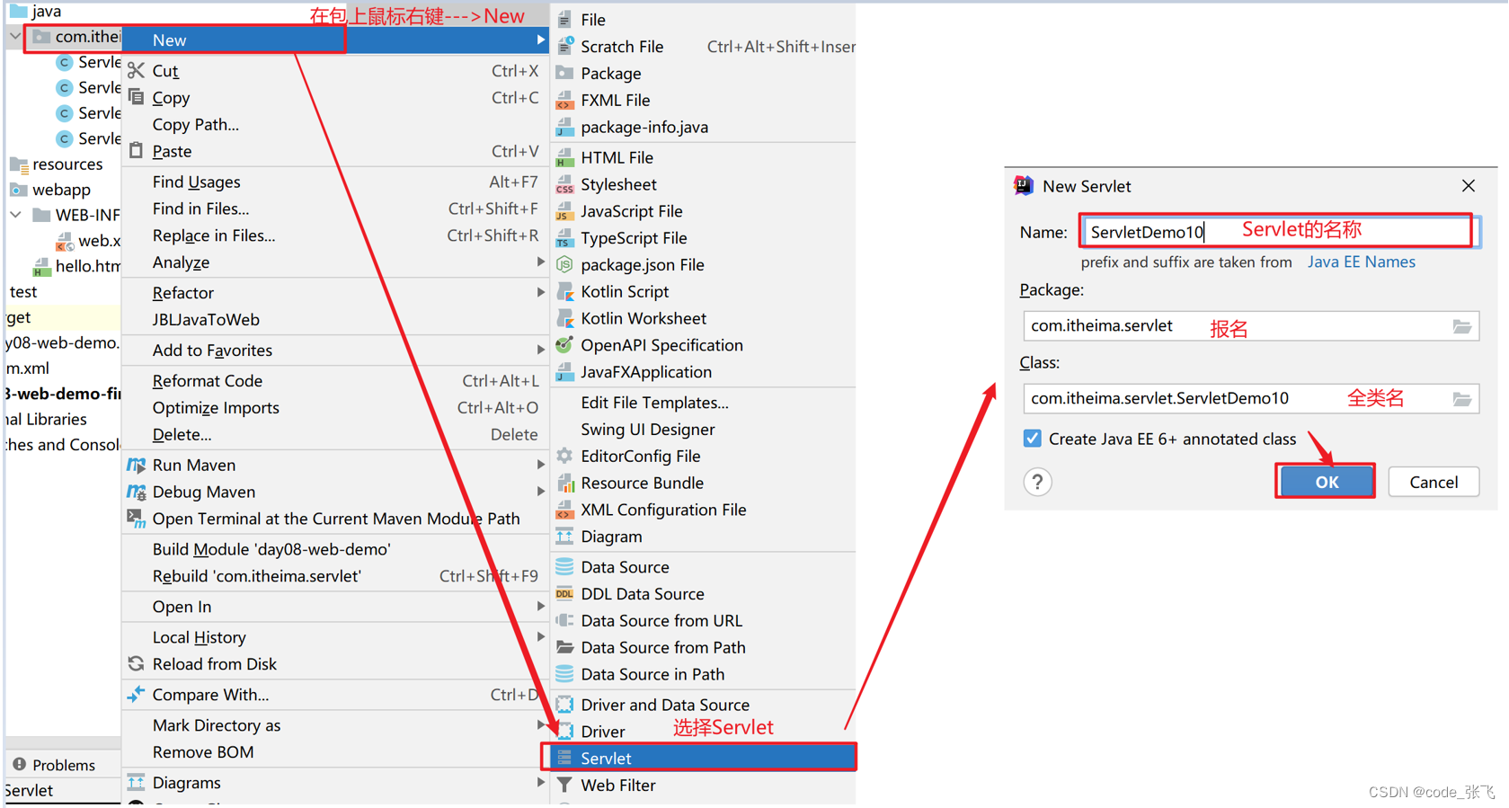Expand the Open In submenu arrow
The width and height of the screenshot is (1509, 808).
540,607
